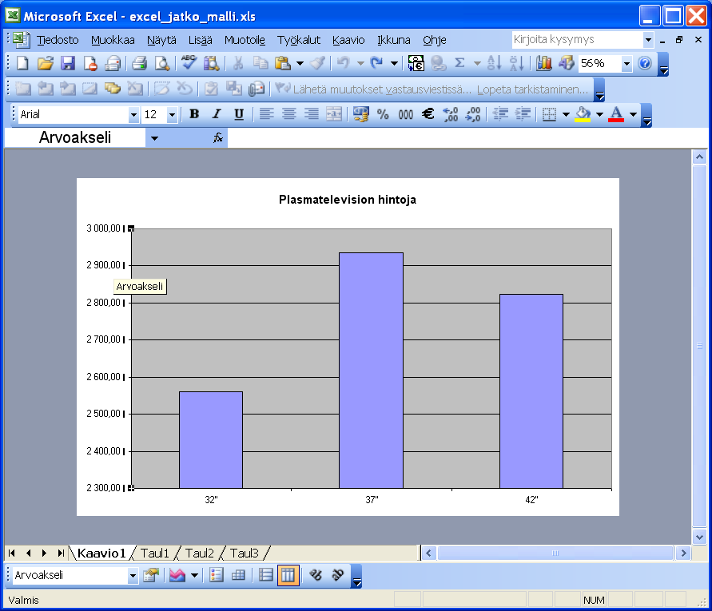
Task: Launch the Chart Wizard icon
Action: [x=543, y=63]
